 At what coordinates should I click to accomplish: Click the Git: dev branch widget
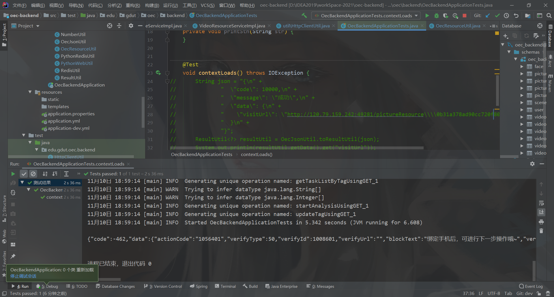click(x=524, y=293)
